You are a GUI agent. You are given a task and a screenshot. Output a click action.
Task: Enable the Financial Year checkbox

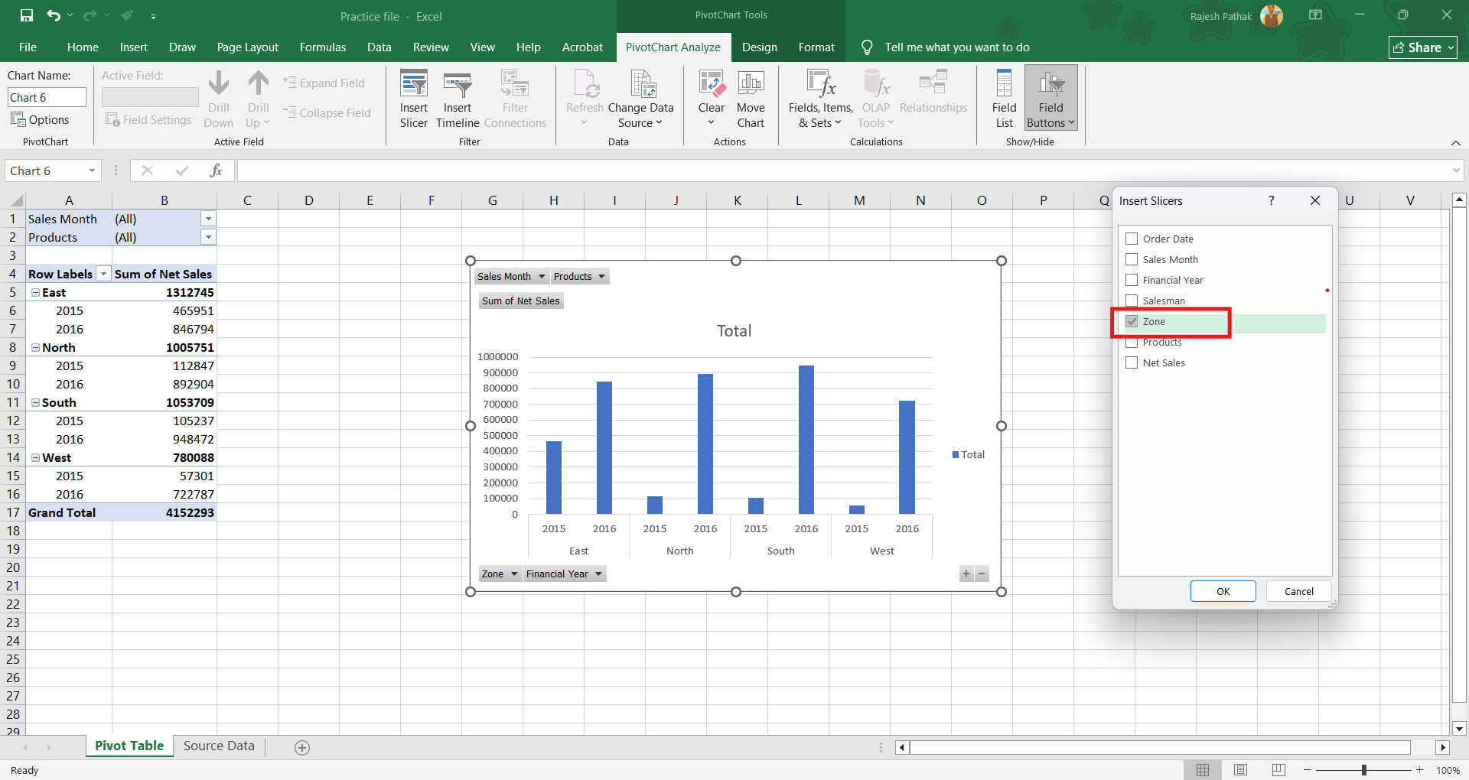(x=1132, y=281)
